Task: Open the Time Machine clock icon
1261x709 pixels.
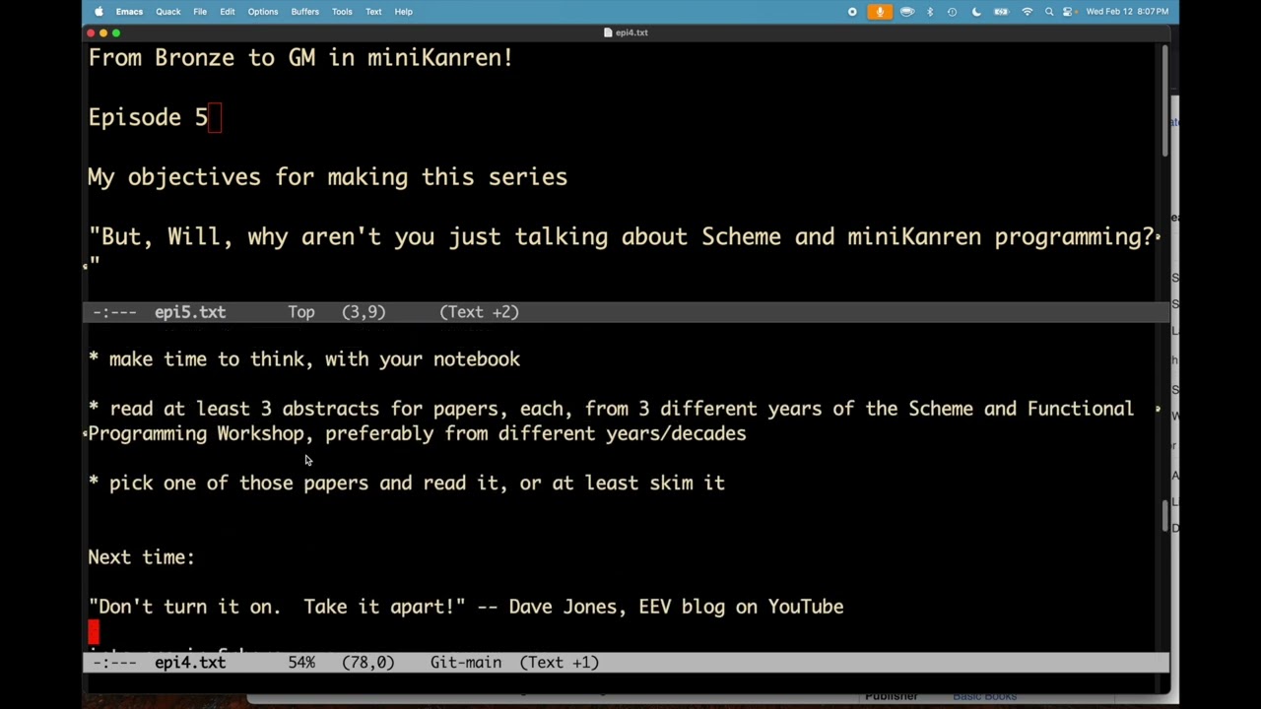Action: 953,12
